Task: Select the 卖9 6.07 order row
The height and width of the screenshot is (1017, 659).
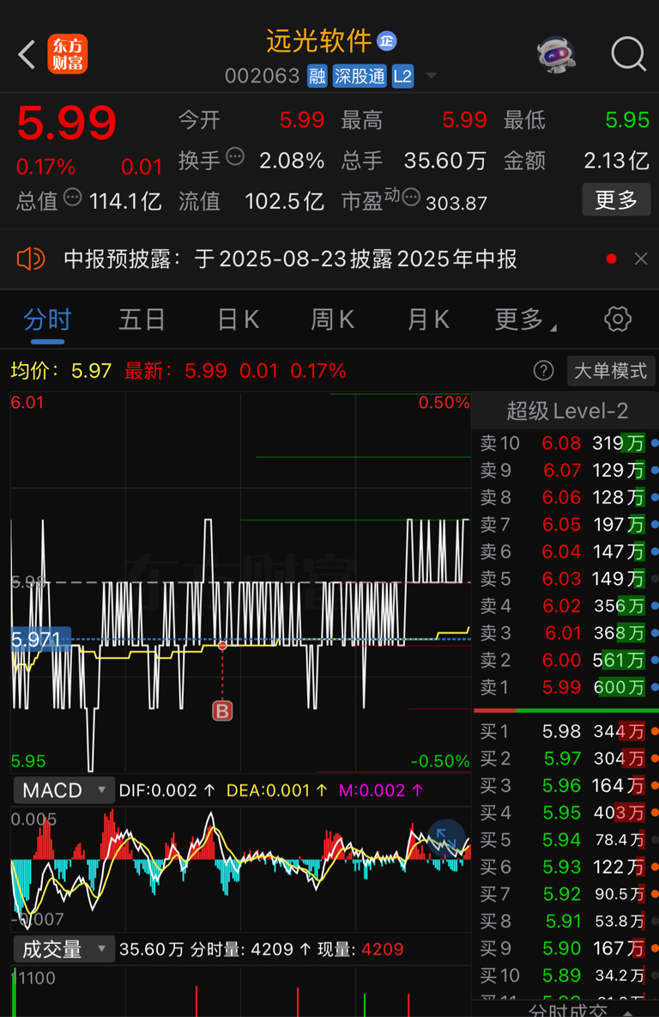Action: tap(565, 470)
